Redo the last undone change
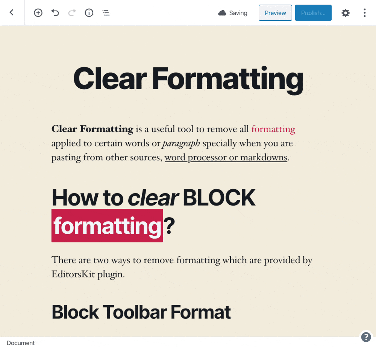 [x=72, y=13]
